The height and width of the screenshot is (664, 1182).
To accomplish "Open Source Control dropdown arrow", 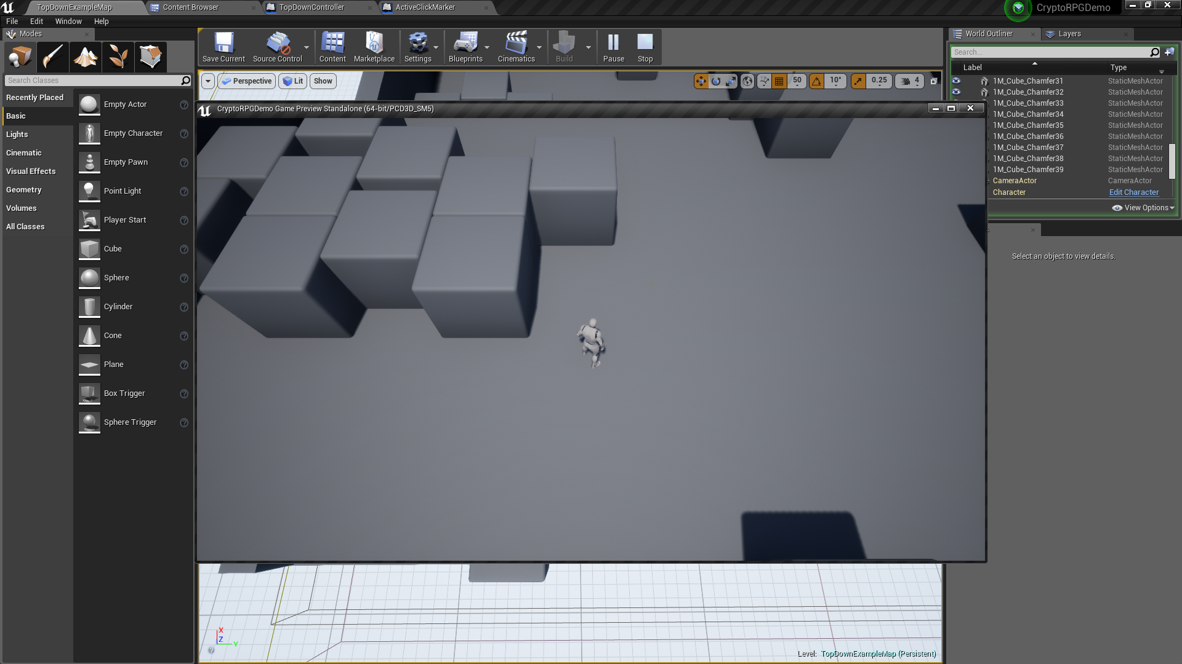I will (x=307, y=47).
